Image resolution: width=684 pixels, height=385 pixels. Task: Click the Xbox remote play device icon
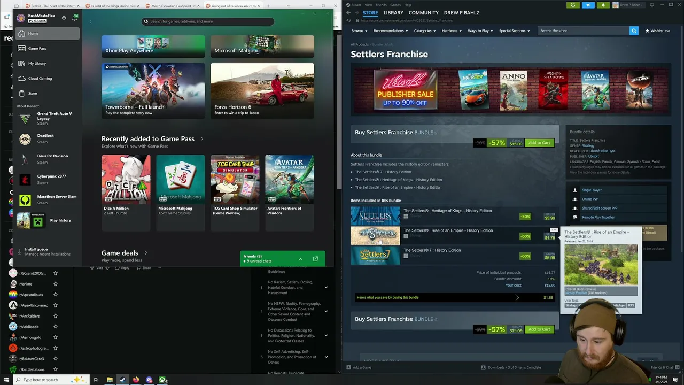pyautogui.click(x=64, y=18)
